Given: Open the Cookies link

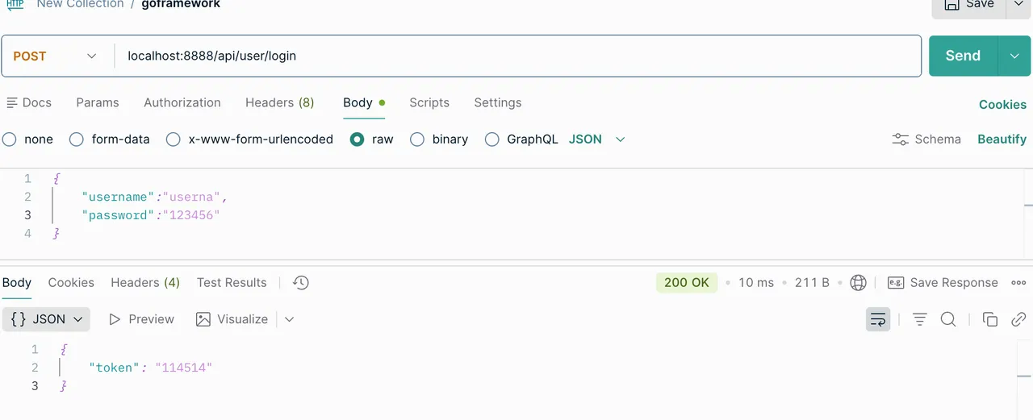Looking at the screenshot, I should [1002, 105].
